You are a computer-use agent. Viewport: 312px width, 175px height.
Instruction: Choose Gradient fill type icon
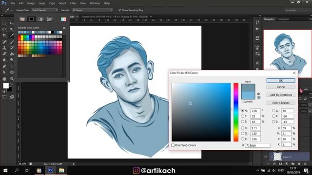coord(40,19)
